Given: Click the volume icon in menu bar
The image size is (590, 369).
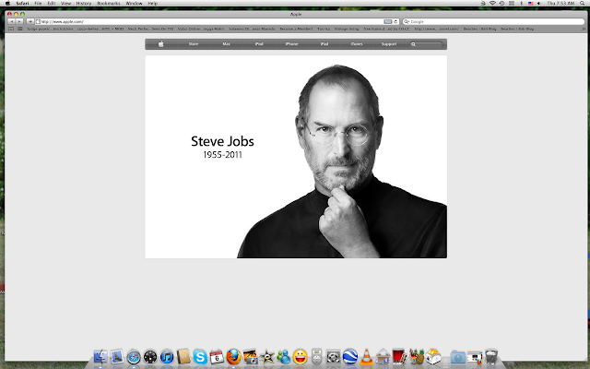Looking at the screenshot, I should click(x=538, y=3).
